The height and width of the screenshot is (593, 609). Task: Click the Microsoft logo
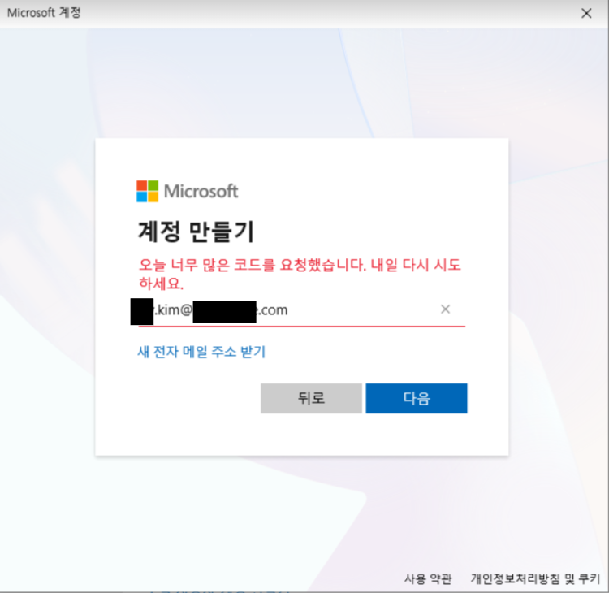[x=188, y=191]
